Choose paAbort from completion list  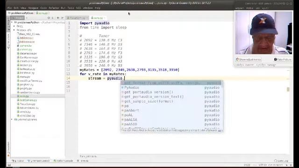point(171,110)
